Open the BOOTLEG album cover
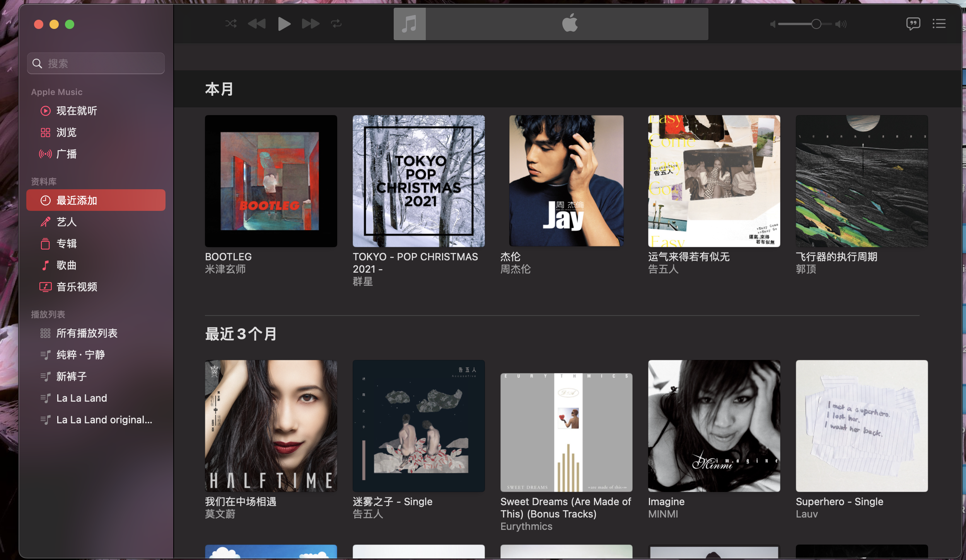 coord(271,181)
